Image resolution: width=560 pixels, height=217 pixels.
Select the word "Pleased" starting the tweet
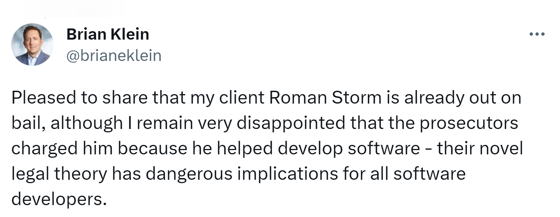click(44, 98)
